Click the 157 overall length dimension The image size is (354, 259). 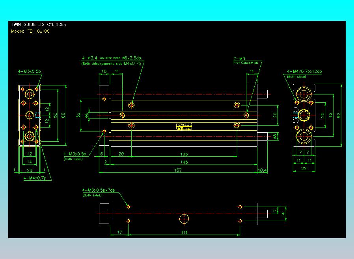pos(178,170)
